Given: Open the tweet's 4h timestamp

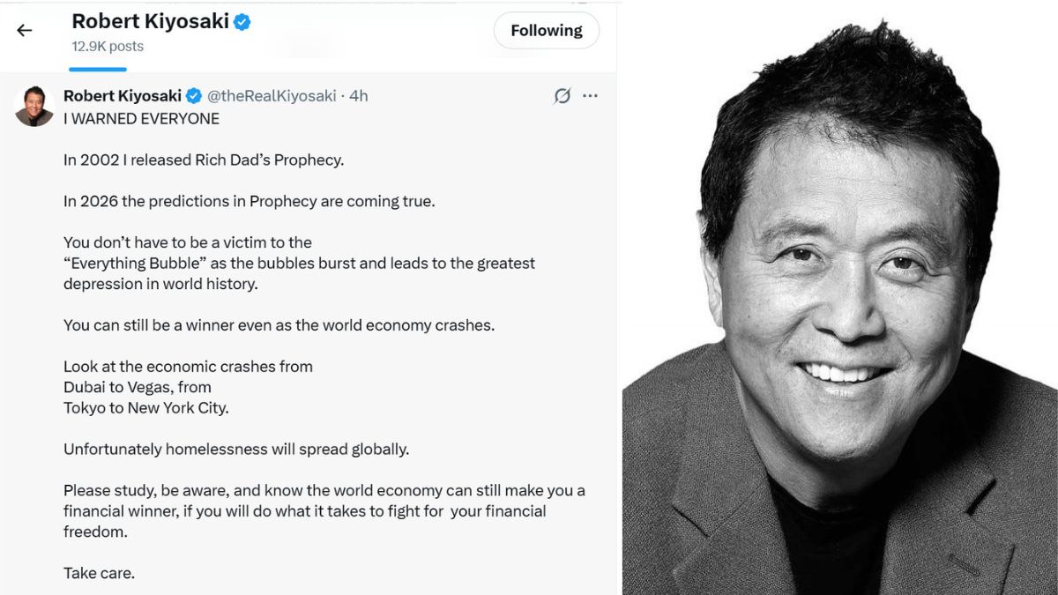Looking at the screenshot, I should tap(359, 95).
